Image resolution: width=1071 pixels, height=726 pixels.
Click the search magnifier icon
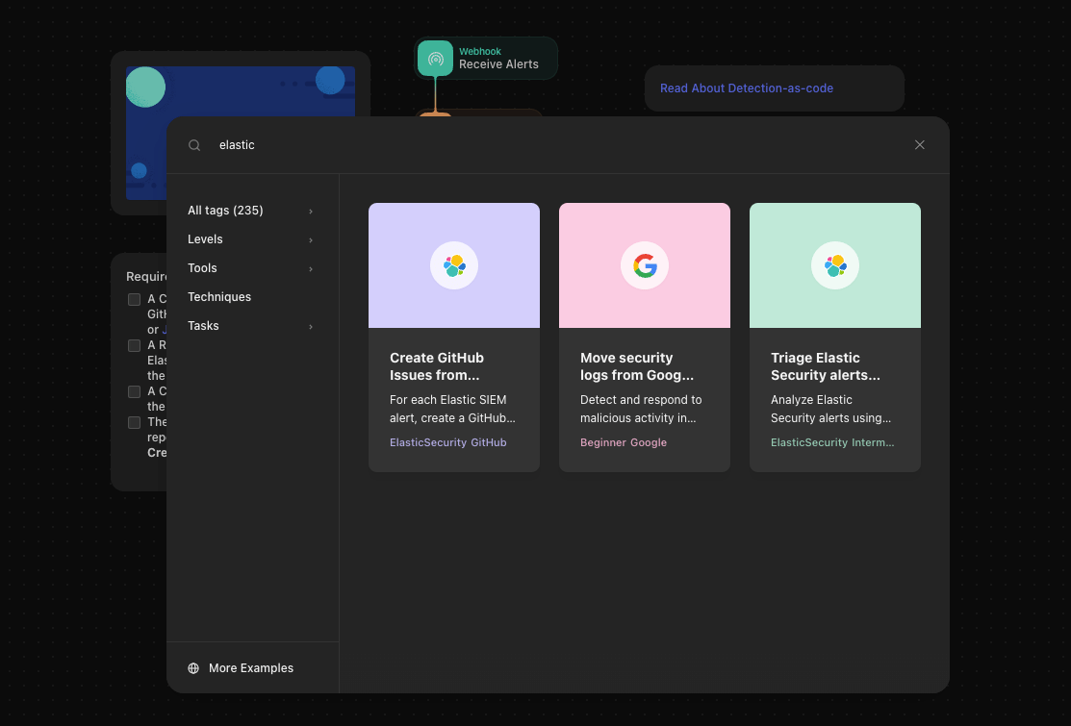pyautogui.click(x=194, y=145)
